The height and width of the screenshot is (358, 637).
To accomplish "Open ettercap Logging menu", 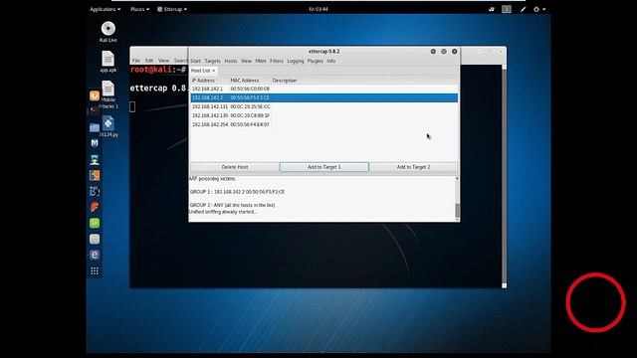I will tap(296, 61).
